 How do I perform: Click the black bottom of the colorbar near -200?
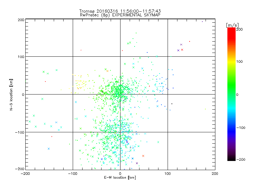click(x=231, y=159)
